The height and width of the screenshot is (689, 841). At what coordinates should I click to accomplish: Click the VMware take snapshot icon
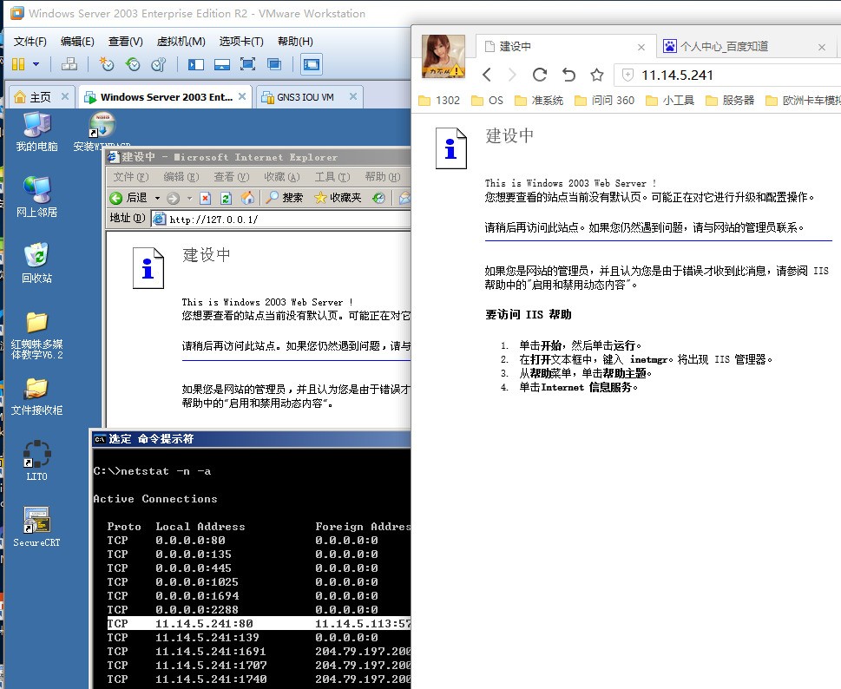[x=106, y=64]
